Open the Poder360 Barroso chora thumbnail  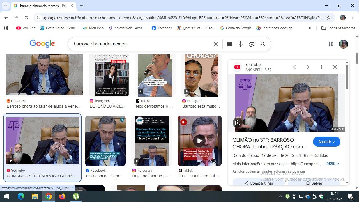coord(44,75)
